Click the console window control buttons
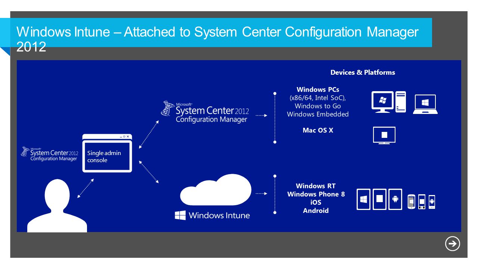 [x=124, y=137]
